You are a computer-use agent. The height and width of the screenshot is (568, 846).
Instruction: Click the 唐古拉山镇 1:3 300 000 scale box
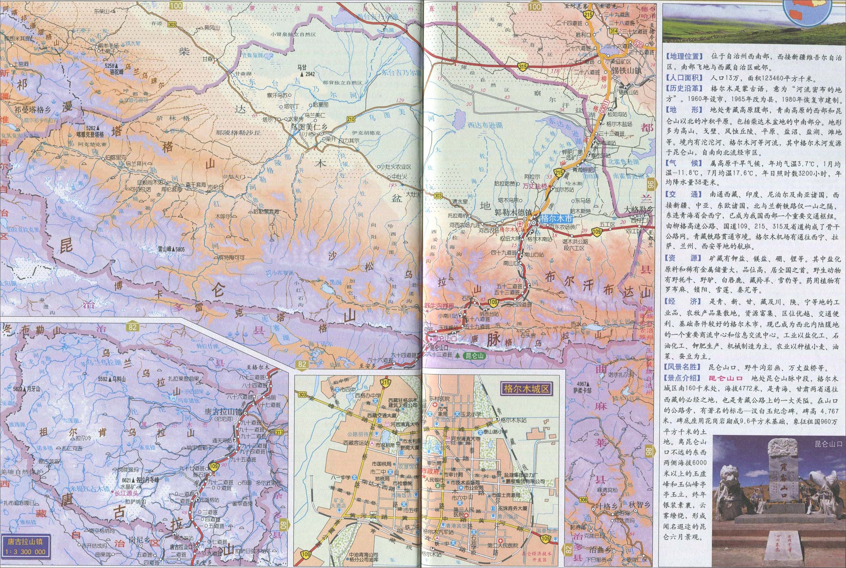(25, 547)
